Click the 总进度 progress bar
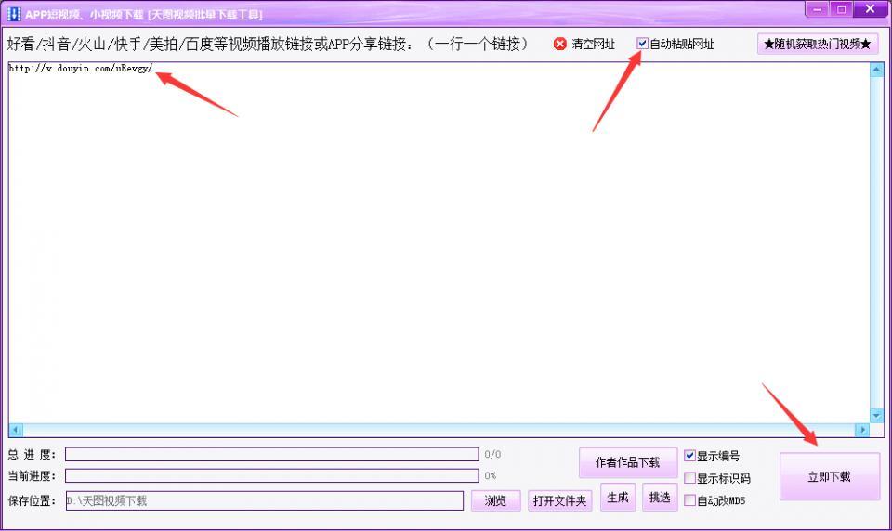Image resolution: width=892 pixels, height=531 pixels. [272, 454]
